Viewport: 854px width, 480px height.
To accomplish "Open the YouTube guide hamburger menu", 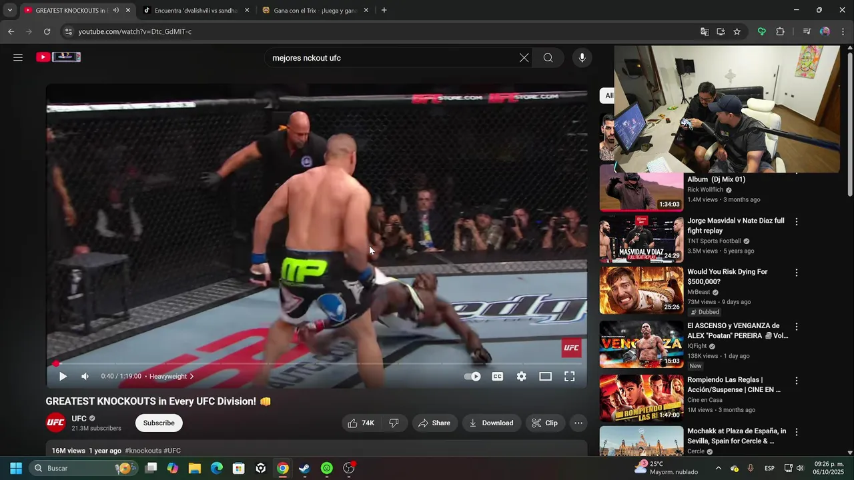I will tap(18, 57).
